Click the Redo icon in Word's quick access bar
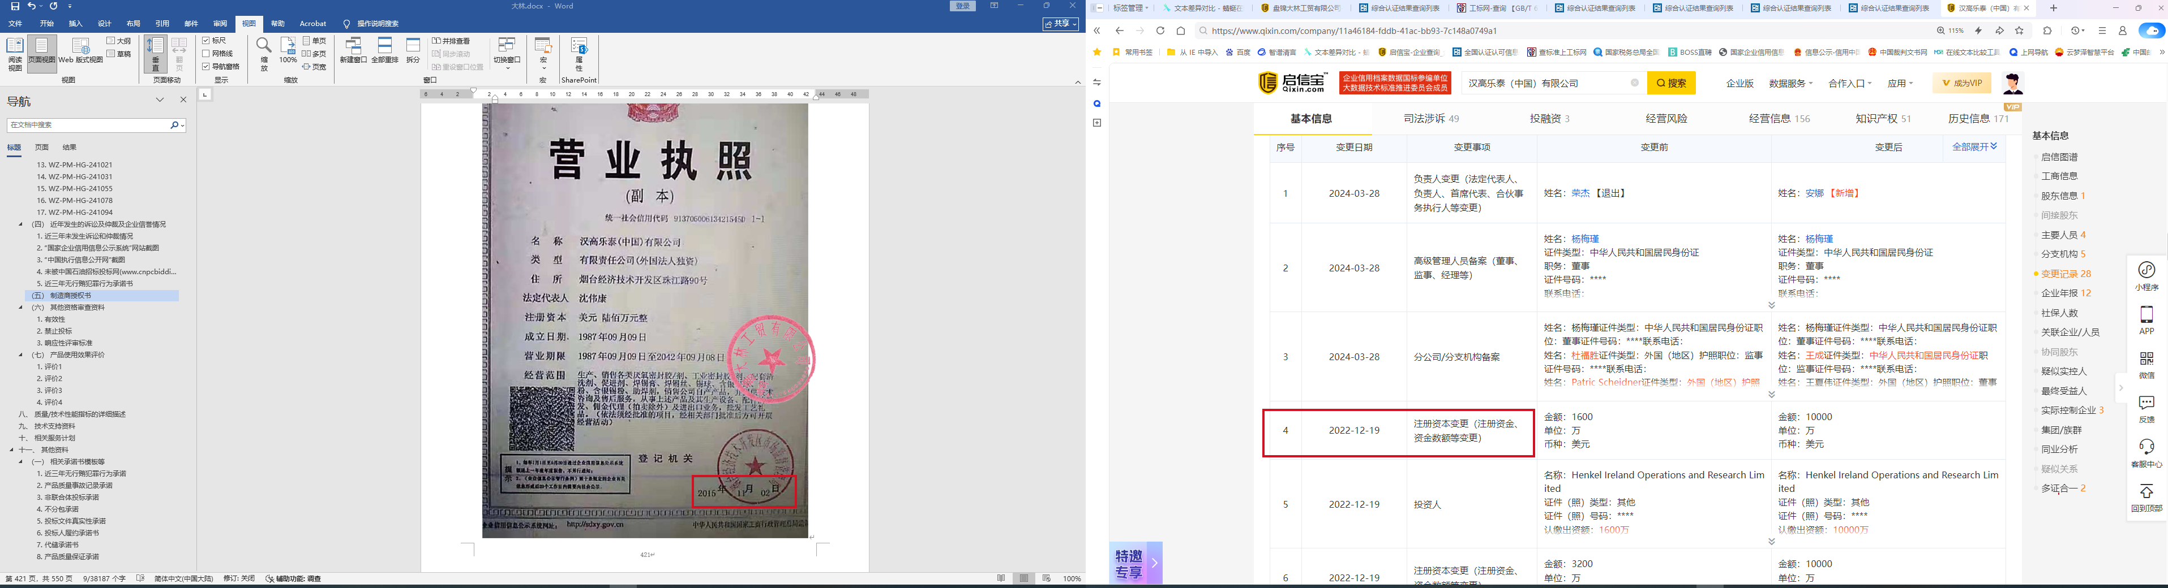 (54, 6)
